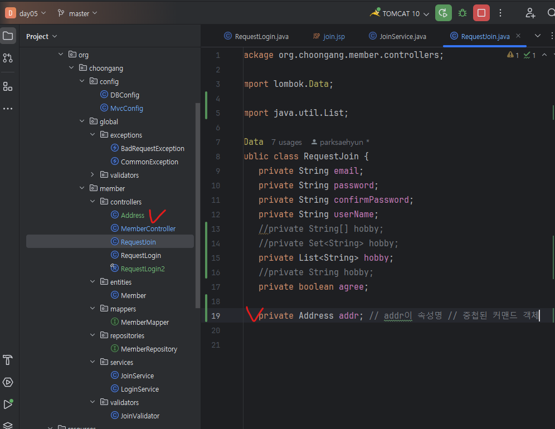Collapse the member package
The width and height of the screenshot is (555, 429).
click(82, 188)
